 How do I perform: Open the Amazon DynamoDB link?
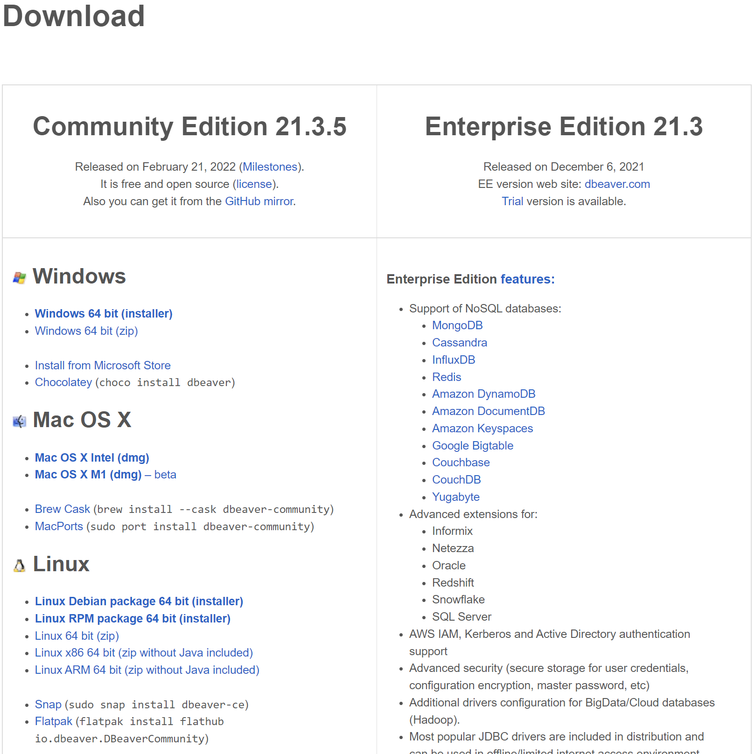[484, 394]
